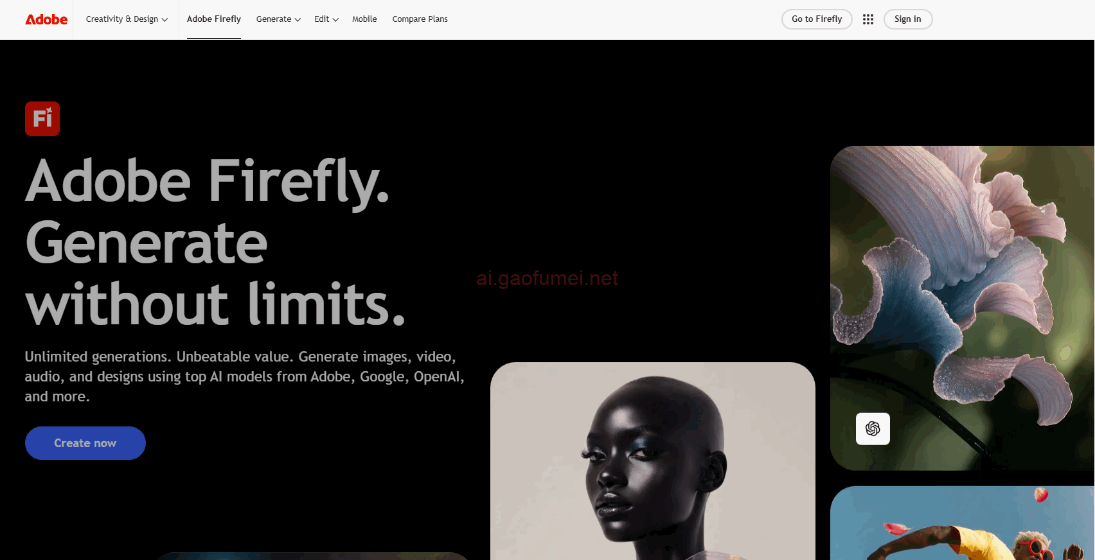The image size is (1095, 560).
Task: Open the flower petal artwork thumbnail
Action: point(962,308)
